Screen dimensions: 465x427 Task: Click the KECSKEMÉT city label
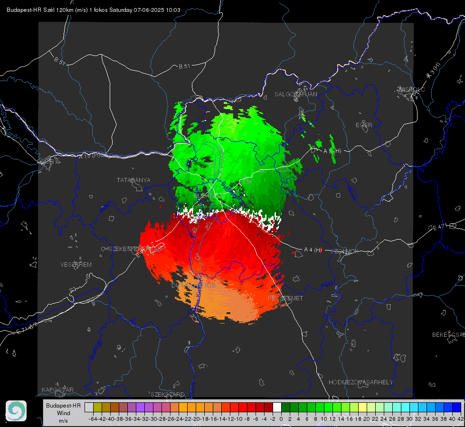[x=285, y=298]
